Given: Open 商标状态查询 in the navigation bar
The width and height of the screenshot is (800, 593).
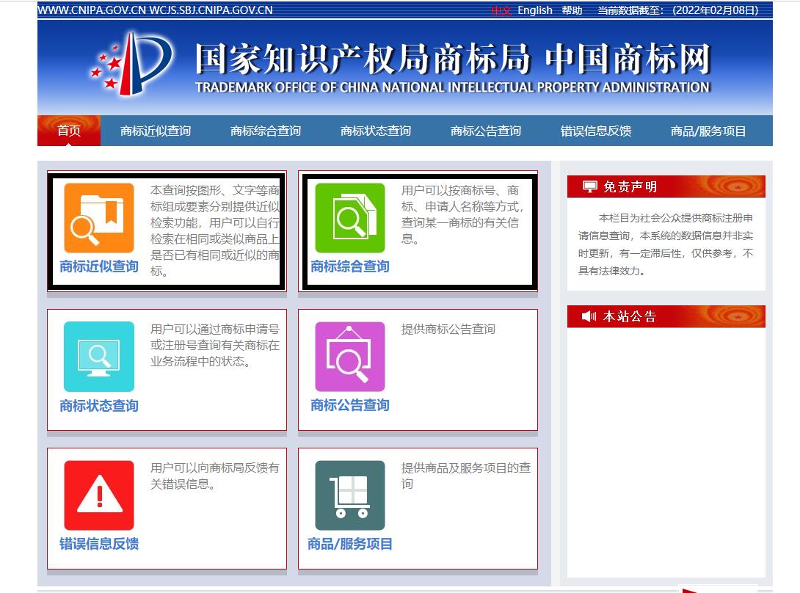Looking at the screenshot, I should [376, 131].
